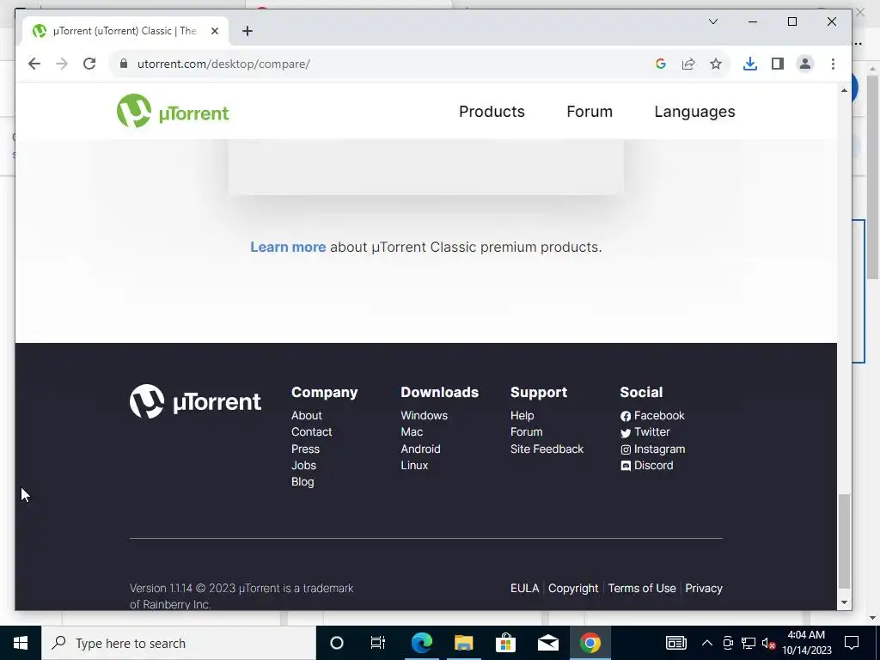880x660 pixels.
Task: Reload the page with refresh icon
Action: pyautogui.click(x=89, y=64)
